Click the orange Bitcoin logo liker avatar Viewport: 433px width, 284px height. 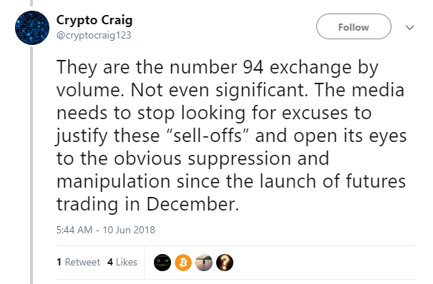click(x=183, y=263)
